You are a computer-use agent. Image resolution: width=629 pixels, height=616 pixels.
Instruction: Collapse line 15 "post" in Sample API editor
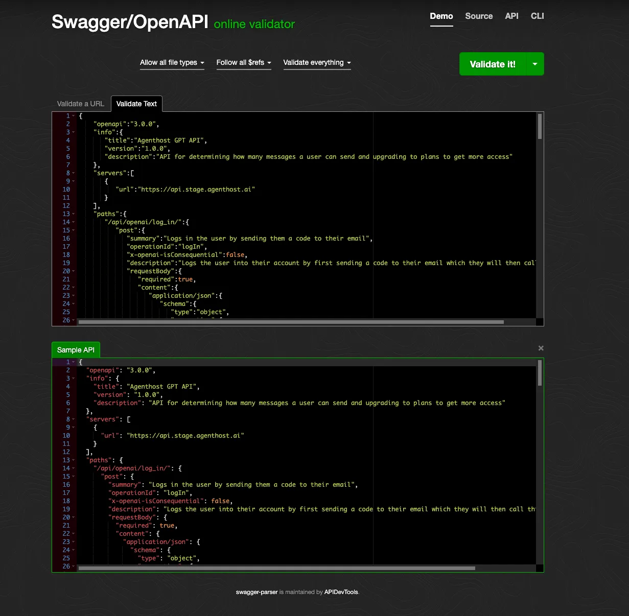click(74, 477)
